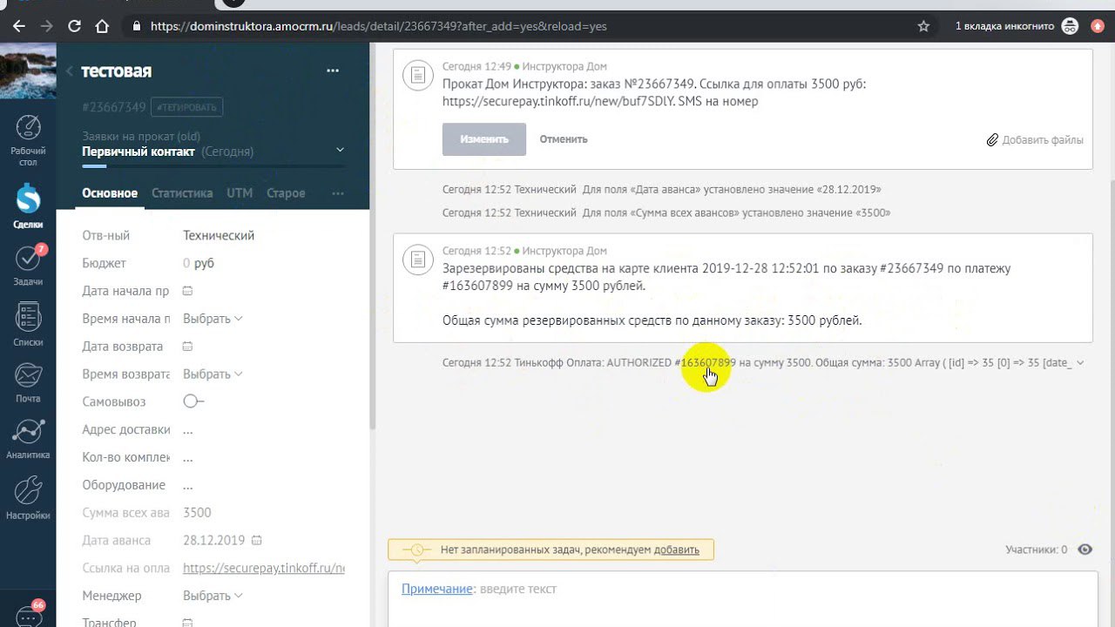Open Задачи section in sidebar
Viewport: 1115px width, 627px height.
[x=28, y=266]
